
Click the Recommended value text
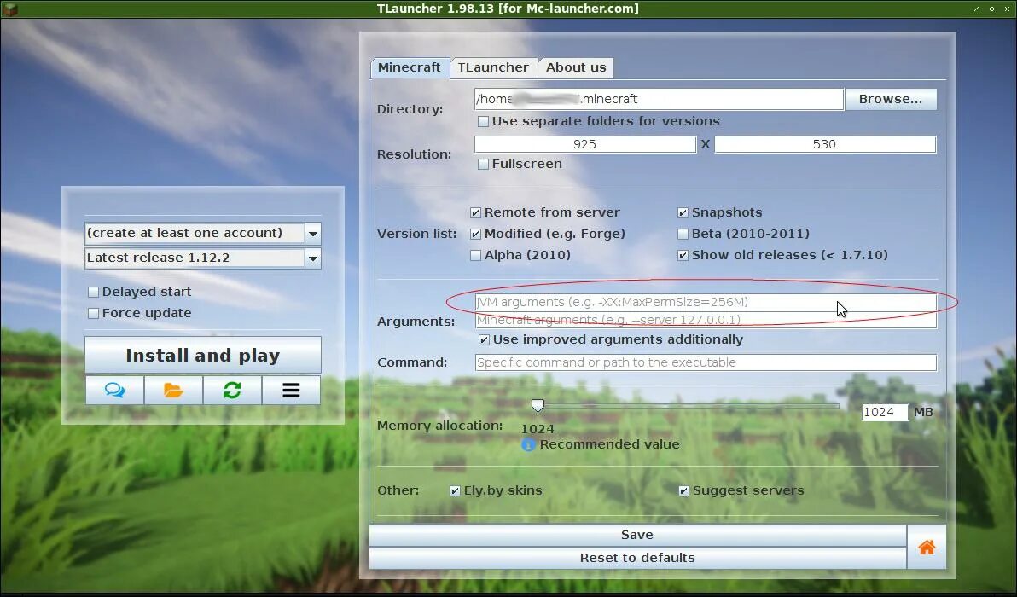tap(610, 444)
